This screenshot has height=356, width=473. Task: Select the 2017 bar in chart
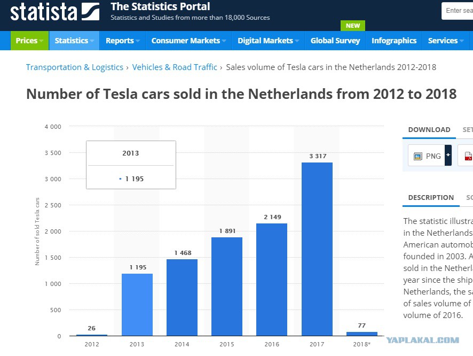317,249
